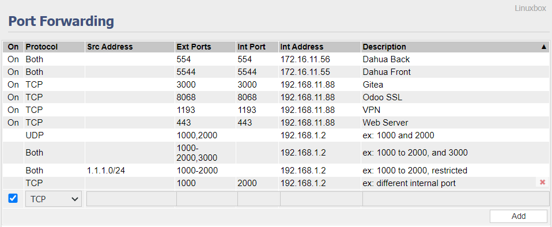Select the 1.1.1.0/24 restricted example row
The image size is (552, 227).
click(276, 171)
